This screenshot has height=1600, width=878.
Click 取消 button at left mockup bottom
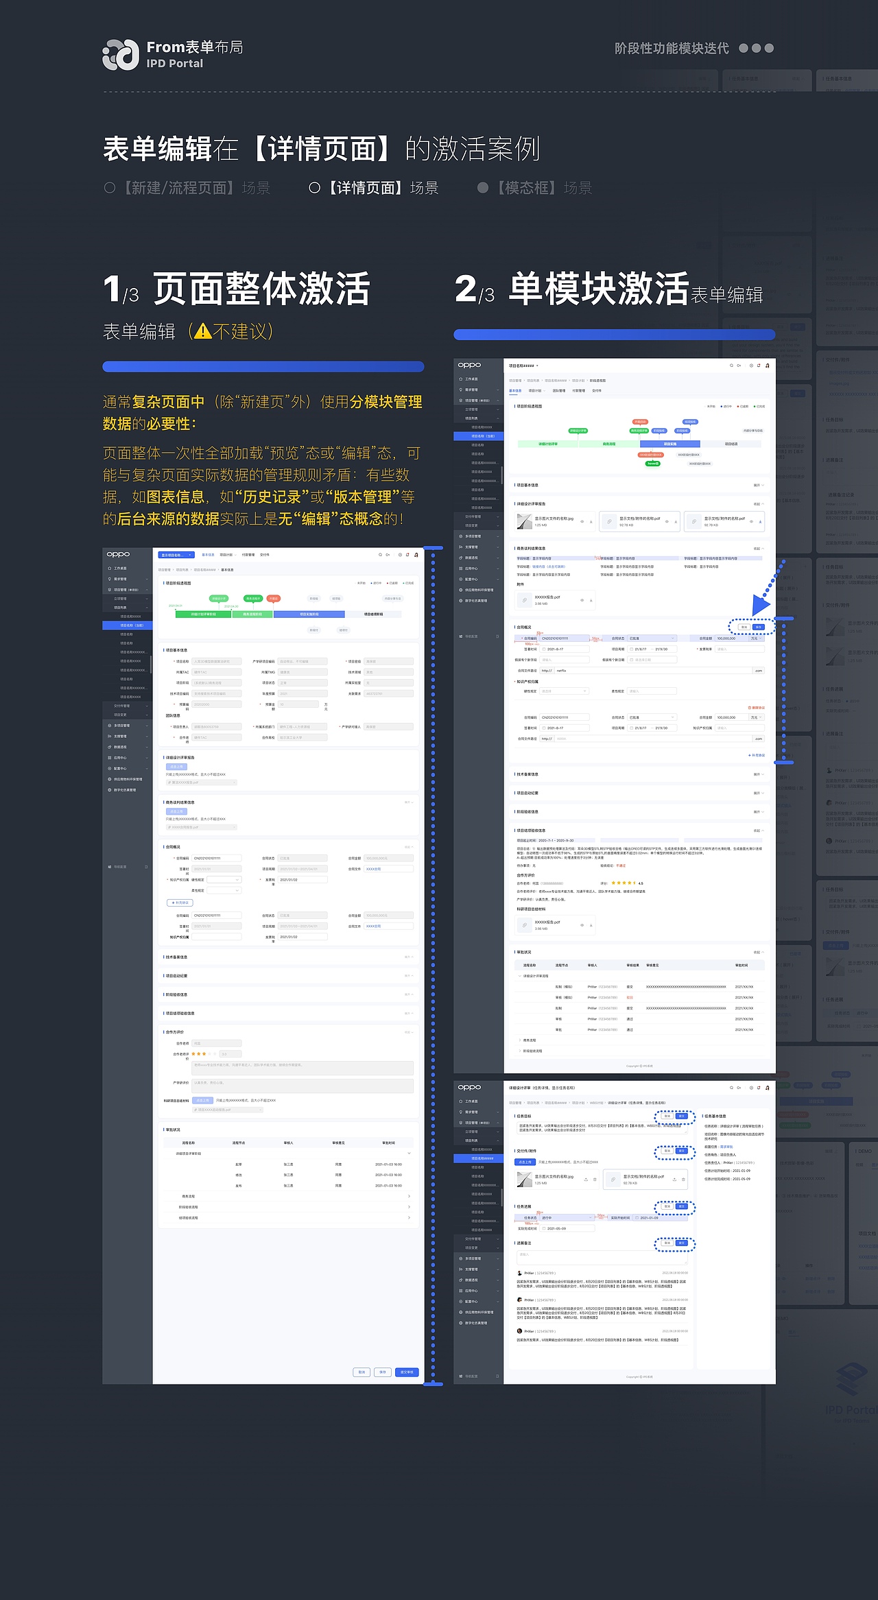[361, 1372]
